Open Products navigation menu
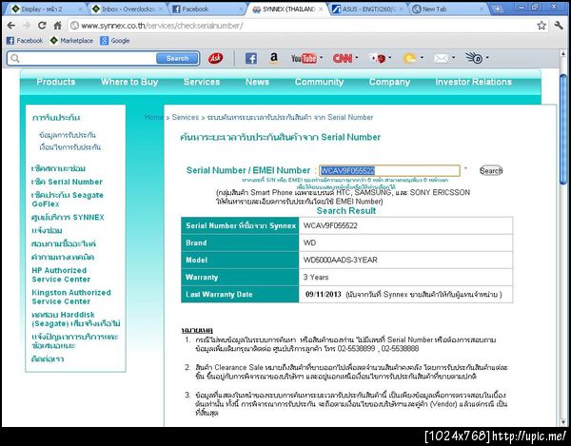Screen dimensions: 571x446 coord(56,82)
